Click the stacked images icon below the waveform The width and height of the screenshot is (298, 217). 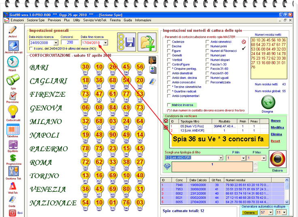coord(153,70)
